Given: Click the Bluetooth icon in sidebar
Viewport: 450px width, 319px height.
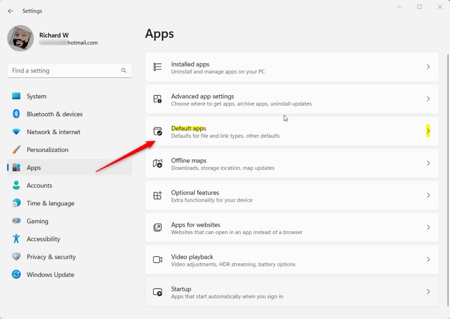Looking at the screenshot, I should click(x=16, y=114).
